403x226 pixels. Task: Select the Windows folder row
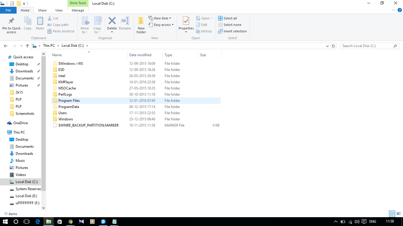(x=136, y=119)
